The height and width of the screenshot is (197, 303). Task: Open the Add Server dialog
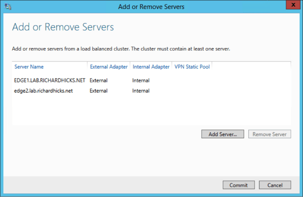(x=222, y=134)
